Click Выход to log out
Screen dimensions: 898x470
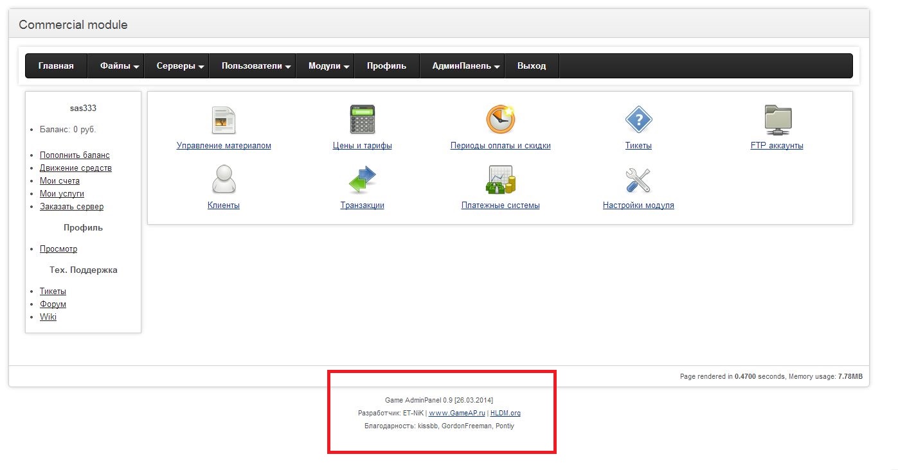[x=532, y=66]
